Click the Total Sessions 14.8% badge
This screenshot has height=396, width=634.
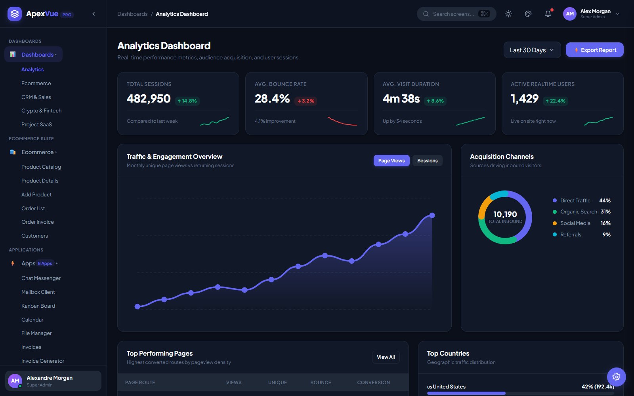187,101
